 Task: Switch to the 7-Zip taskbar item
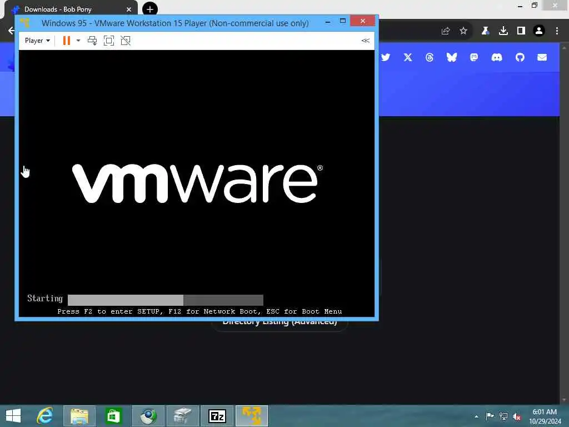tap(217, 416)
